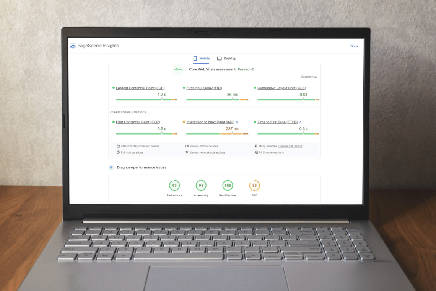Open Interaction to Next Paint (INP) link

click(210, 122)
